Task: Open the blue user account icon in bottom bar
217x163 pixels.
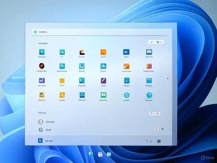Action: tap(40, 141)
